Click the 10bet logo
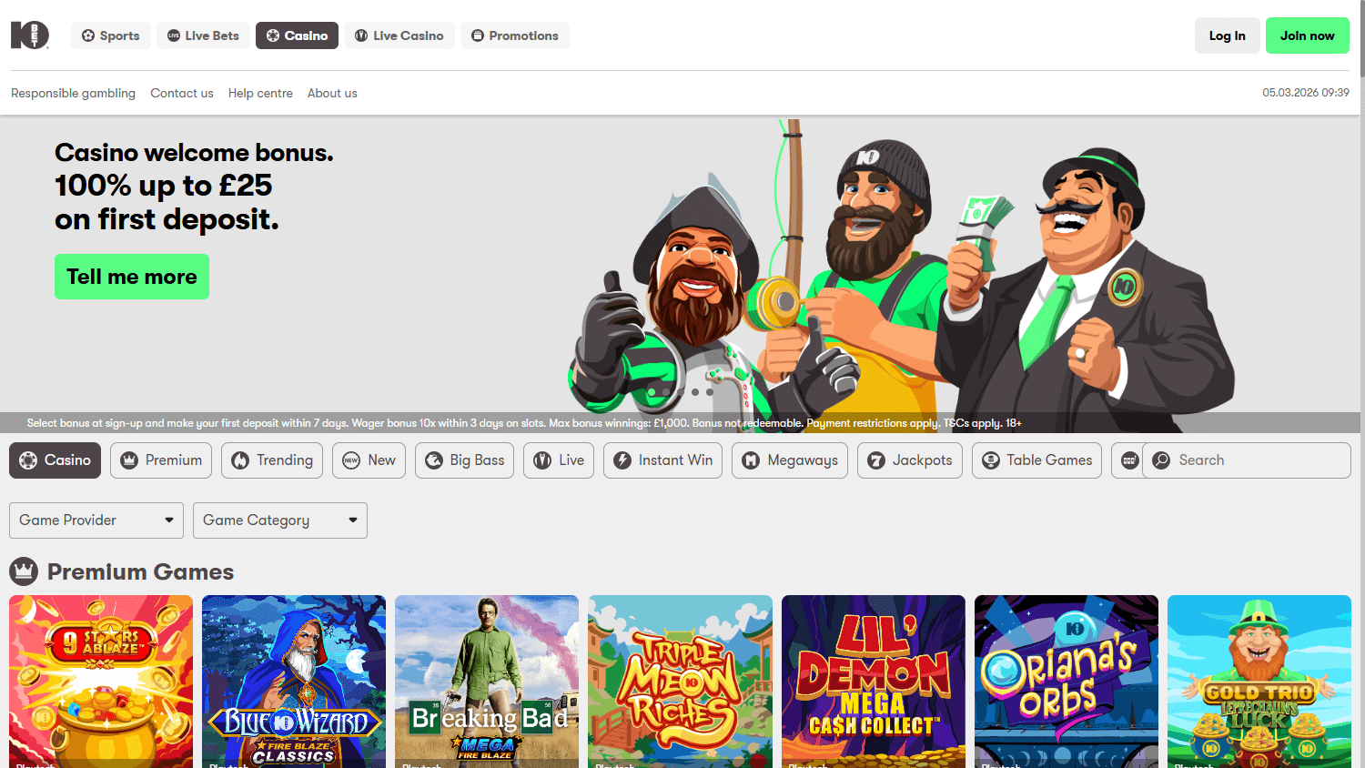1365x768 pixels. [x=29, y=35]
